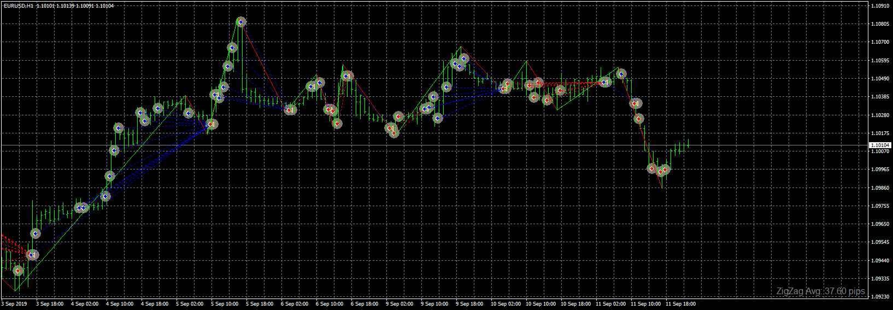Select the second buy arrow below the highest peak

coord(228,66)
